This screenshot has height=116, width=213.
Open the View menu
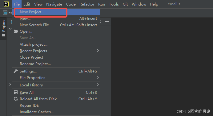tap(38, 4)
